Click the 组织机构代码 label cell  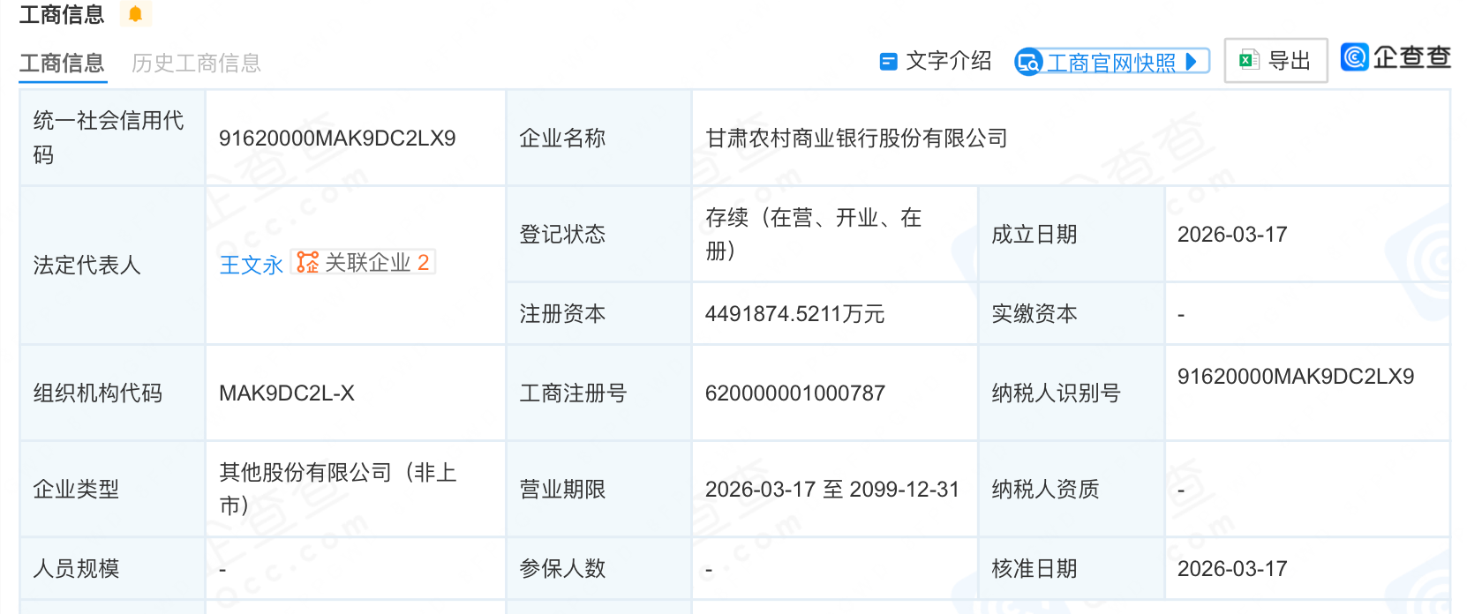pyautogui.click(x=112, y=393)
